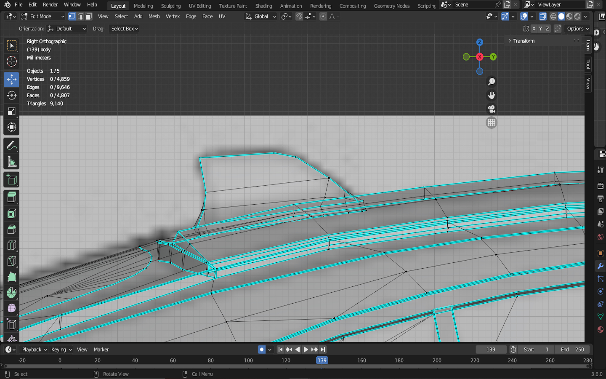The image size is (606, 379).
Task: Open Global transform orientation dropdown
Action: click(x=261, y=16)
